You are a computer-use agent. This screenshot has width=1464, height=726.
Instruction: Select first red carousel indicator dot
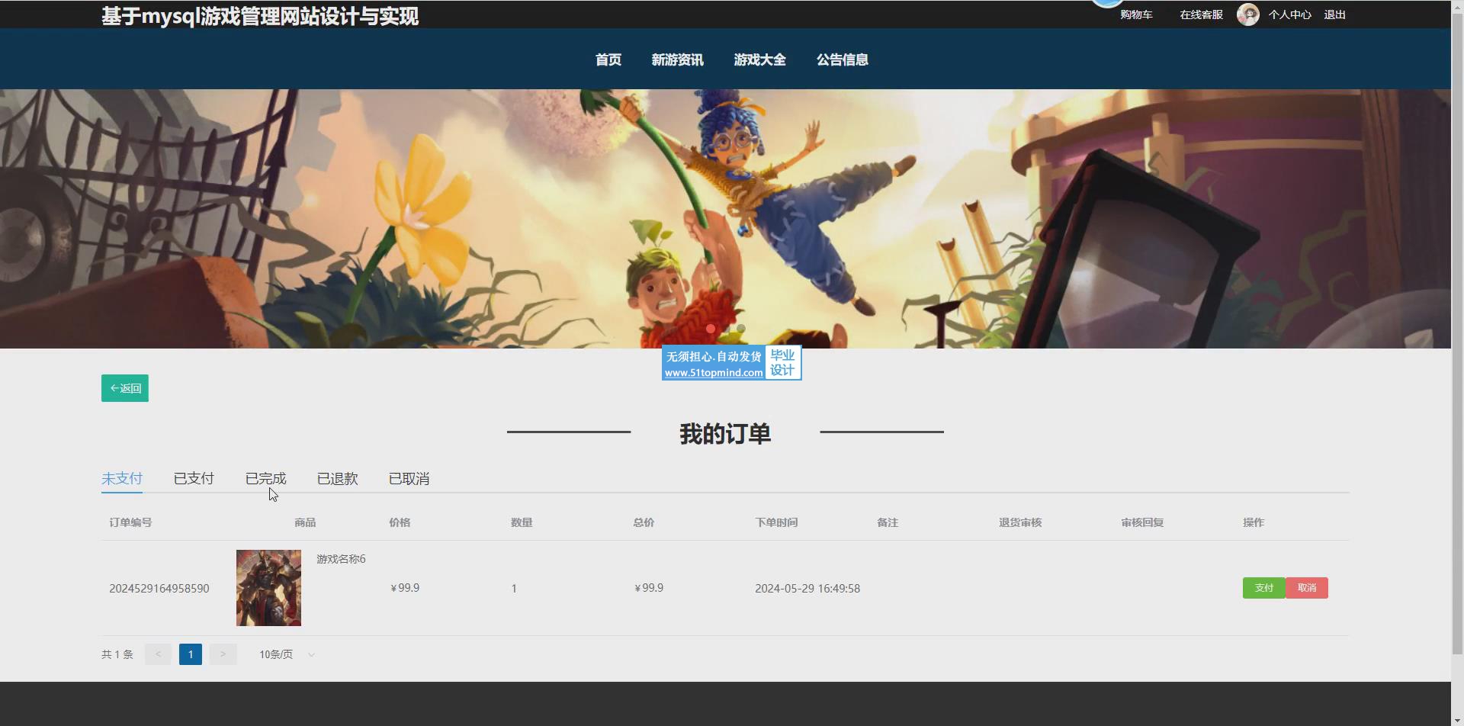711,329
